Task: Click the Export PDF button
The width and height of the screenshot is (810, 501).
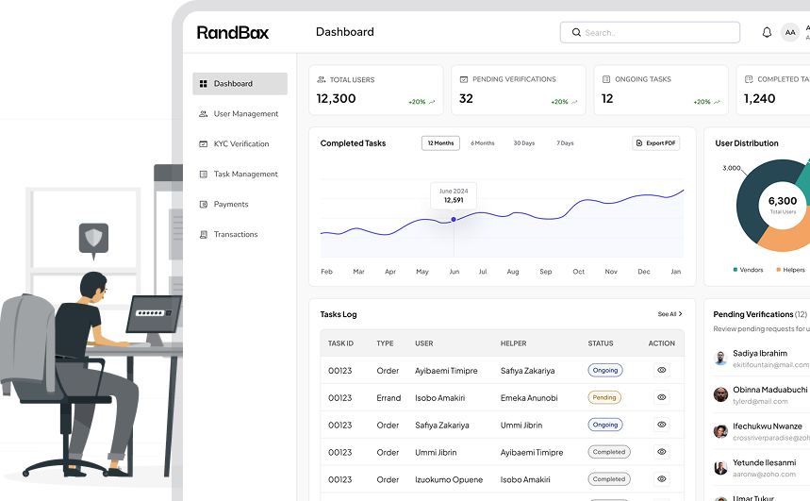Action: pos(656,143)
